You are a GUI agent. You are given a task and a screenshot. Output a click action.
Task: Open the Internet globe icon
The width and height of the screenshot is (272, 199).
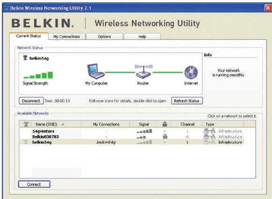191,73
